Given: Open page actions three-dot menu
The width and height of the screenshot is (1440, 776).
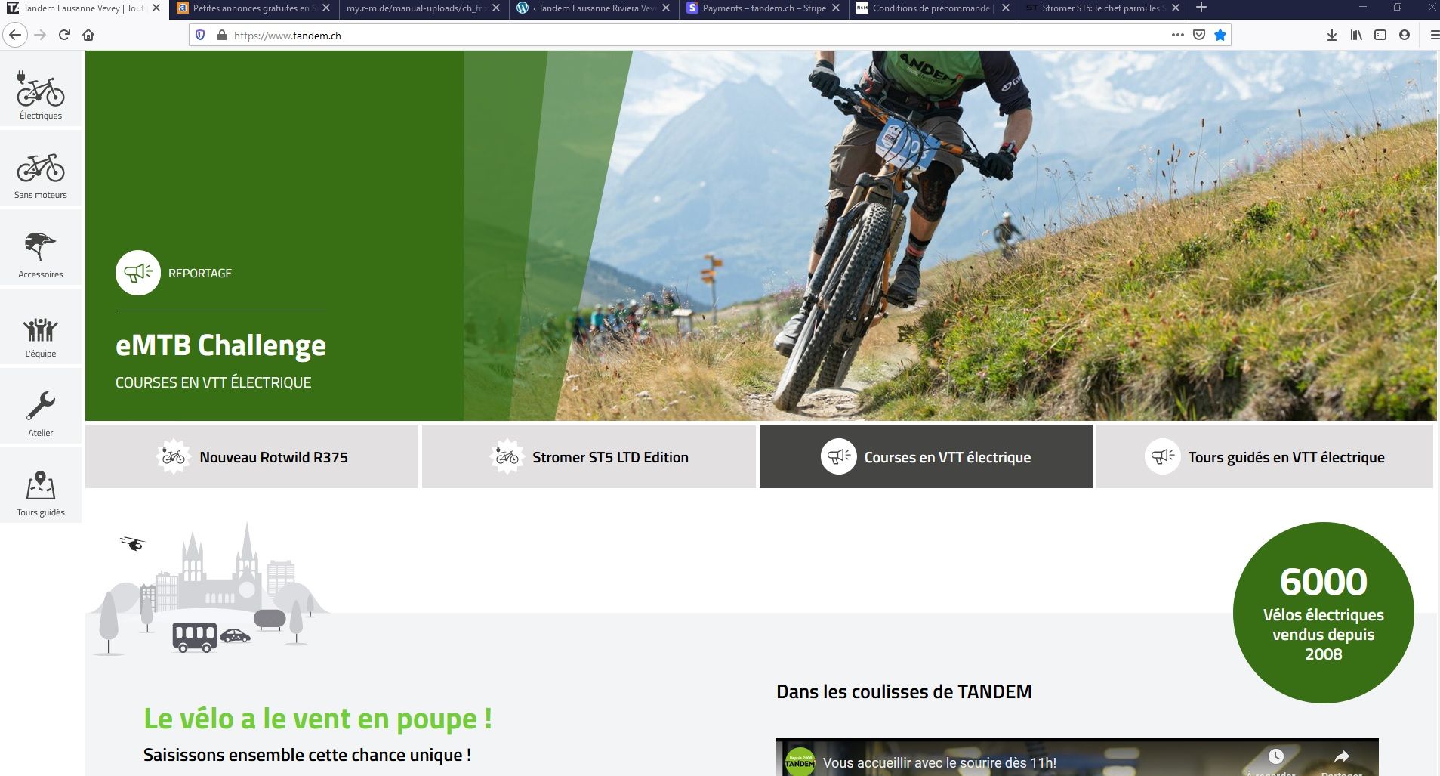Looking at the screenshot, I should [x=1177, y=35].
